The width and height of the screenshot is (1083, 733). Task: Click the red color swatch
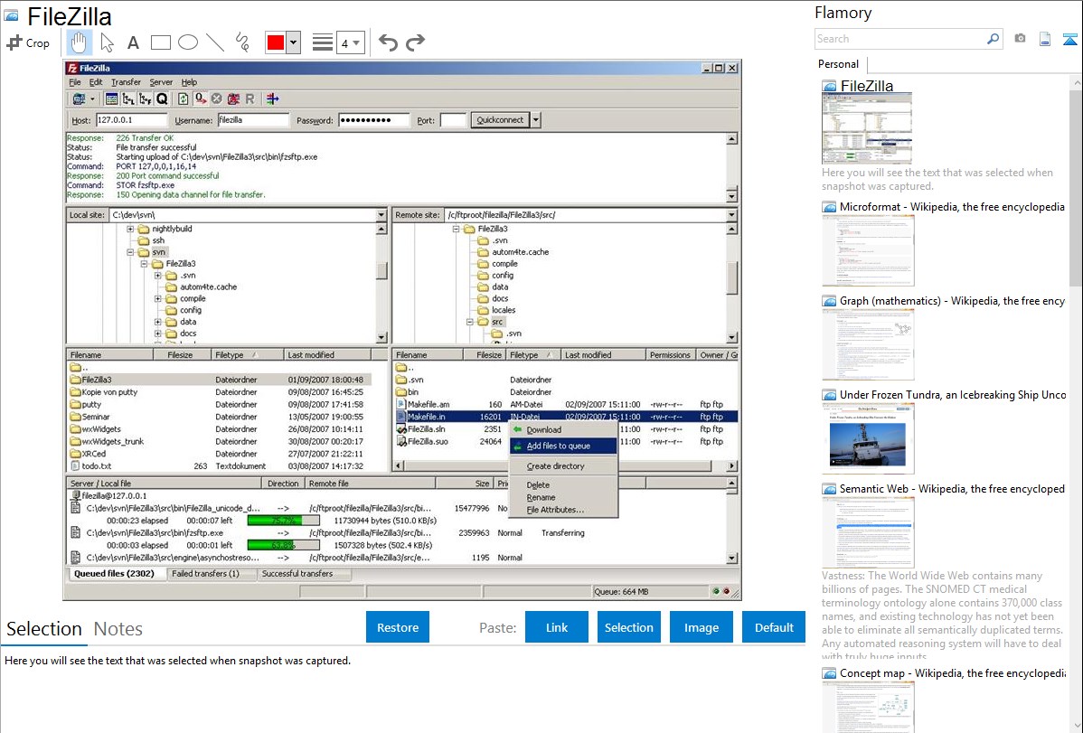(276, 42)
